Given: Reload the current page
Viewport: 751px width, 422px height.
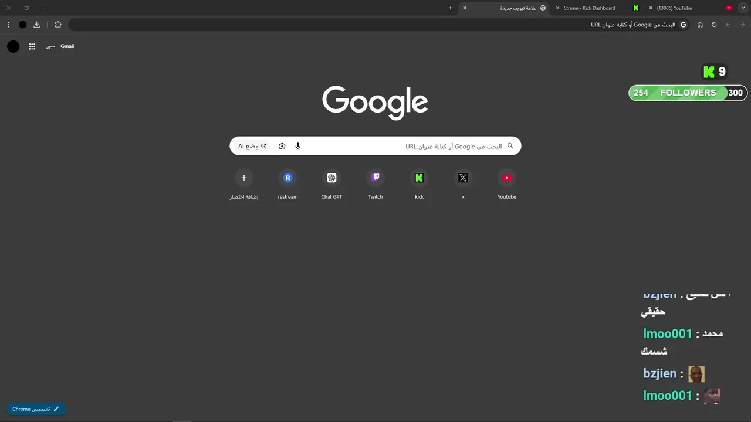Looking at the screenshot, I should pos(714,25).
